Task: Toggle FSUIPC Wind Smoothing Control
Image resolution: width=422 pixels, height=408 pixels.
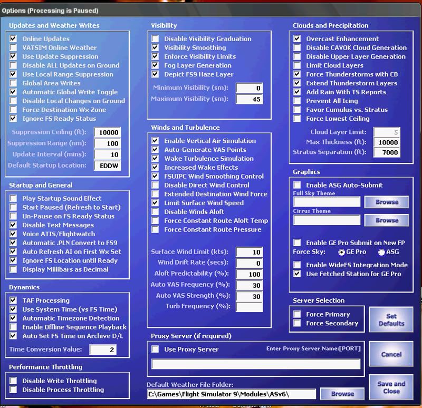Action: click(155, 176)
